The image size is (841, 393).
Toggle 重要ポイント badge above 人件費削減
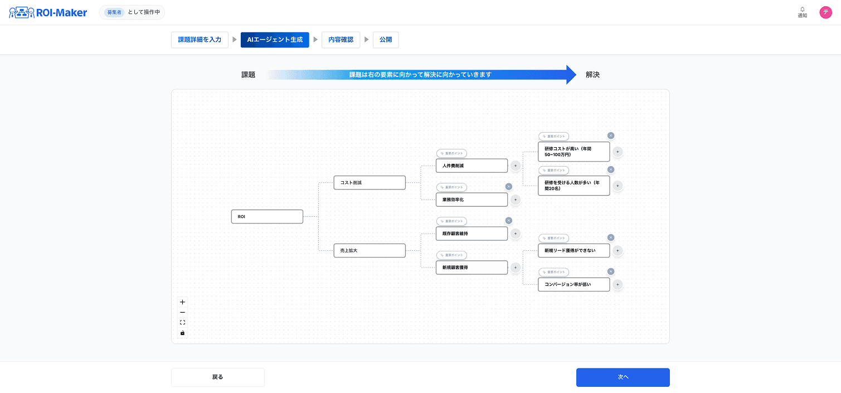click(x=451, y=153)
